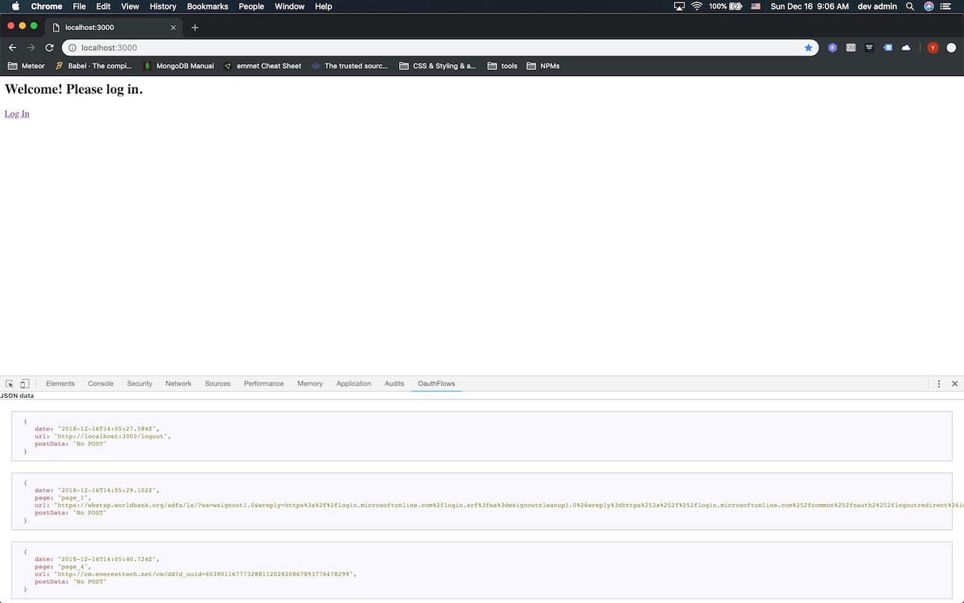Open the NPMs bookmarks folder
Screen dimensions: 964x603
pyautogui.click(x=543, y=66)
